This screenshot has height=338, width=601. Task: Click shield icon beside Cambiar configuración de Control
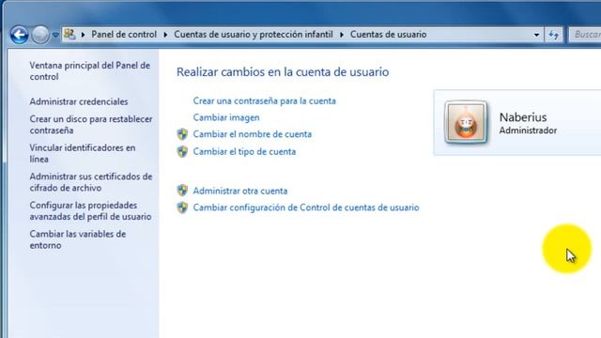coord(182,207)
